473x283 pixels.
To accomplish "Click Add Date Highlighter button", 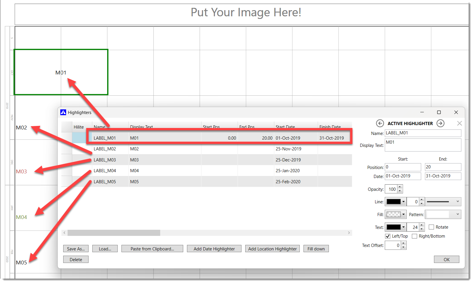I will tap(214, 249).
